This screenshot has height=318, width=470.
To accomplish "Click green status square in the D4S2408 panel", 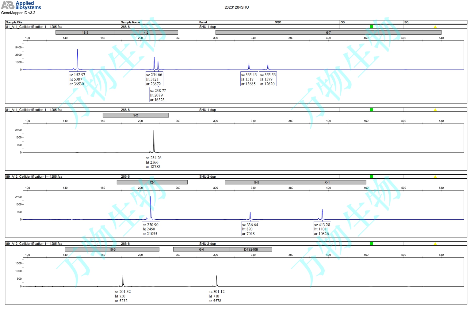I will [371, 244].
